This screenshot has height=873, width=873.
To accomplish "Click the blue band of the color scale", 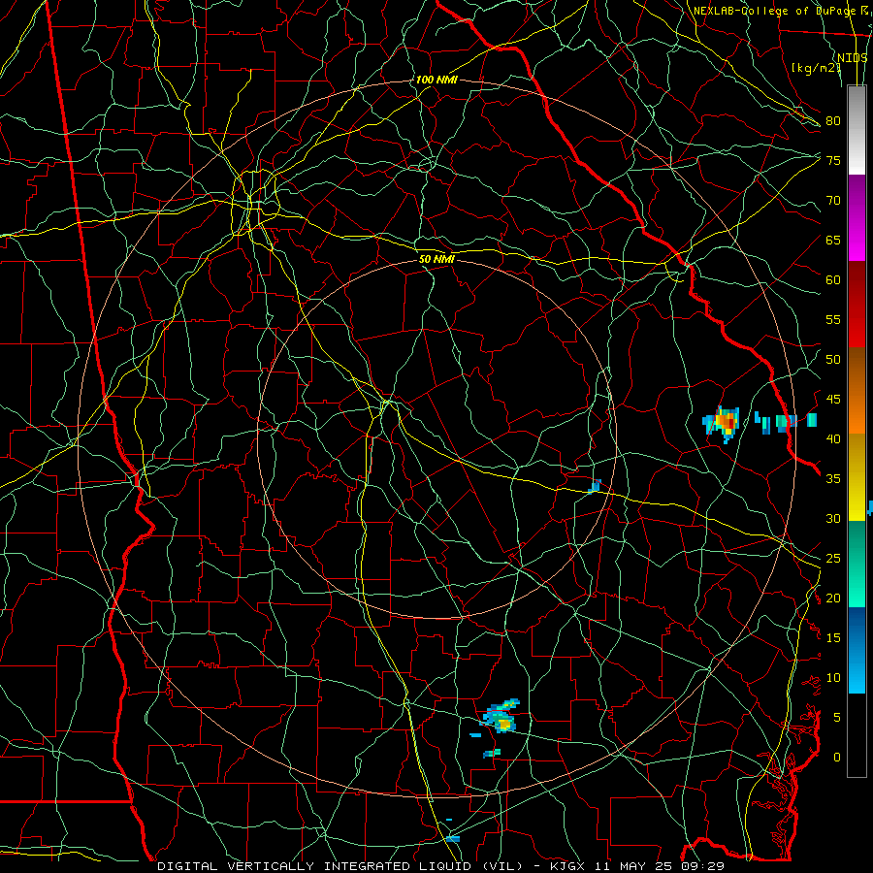I will click(857, 650).
